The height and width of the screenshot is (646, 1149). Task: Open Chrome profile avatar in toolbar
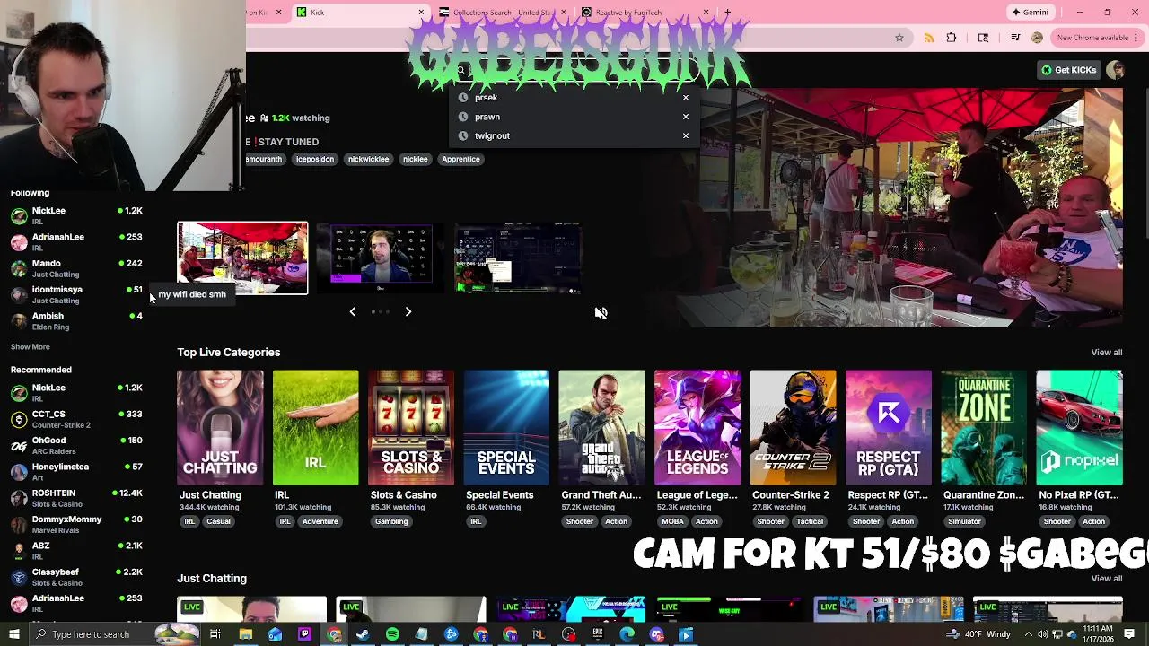(1037, 38)
